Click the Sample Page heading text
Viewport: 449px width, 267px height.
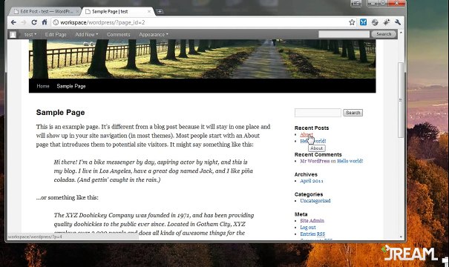[60, 113]
